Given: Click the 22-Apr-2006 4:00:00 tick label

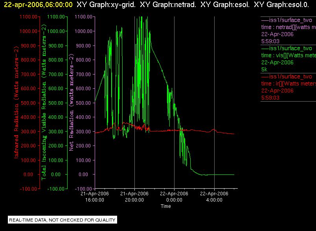Looking at the screenshot, I should pyautogui.click(x=214, y=197).
